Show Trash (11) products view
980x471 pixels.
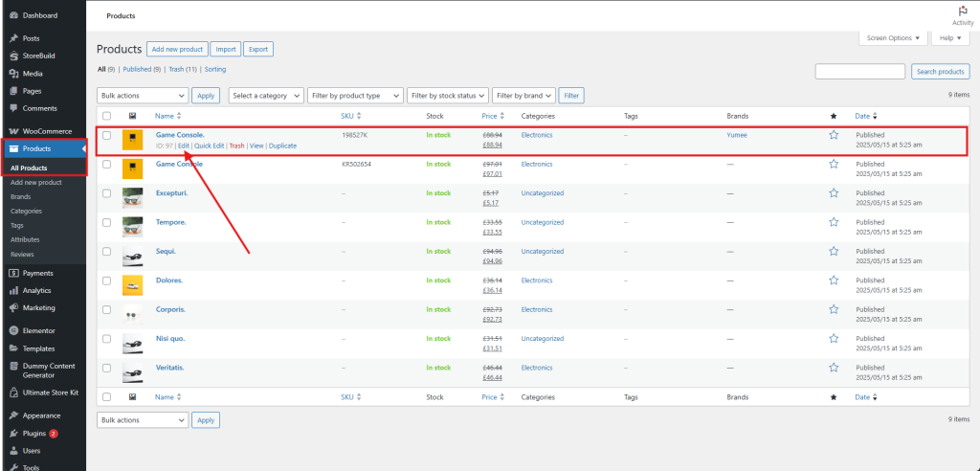click(183, 70)
